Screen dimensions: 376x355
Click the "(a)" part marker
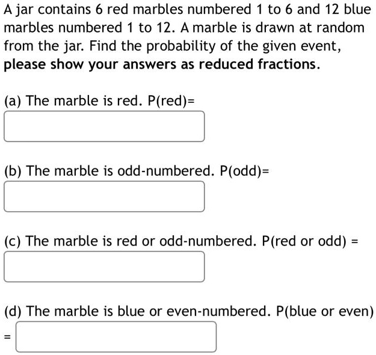tap(13, 100)
